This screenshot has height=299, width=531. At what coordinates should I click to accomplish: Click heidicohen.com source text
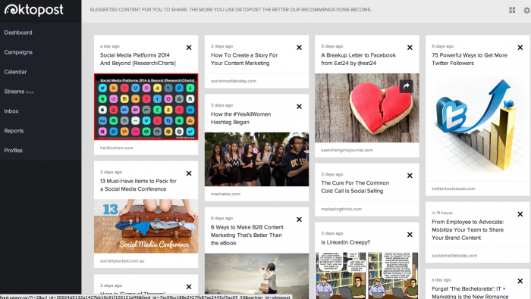tap(117, 148)
